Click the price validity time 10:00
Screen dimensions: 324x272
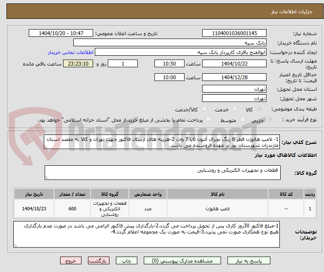(170, 78)
